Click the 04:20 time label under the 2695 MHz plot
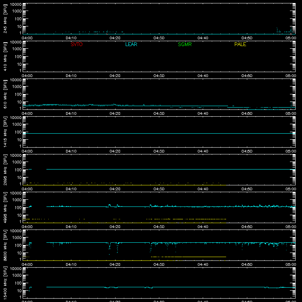The image size is (302, 302). 115,189
